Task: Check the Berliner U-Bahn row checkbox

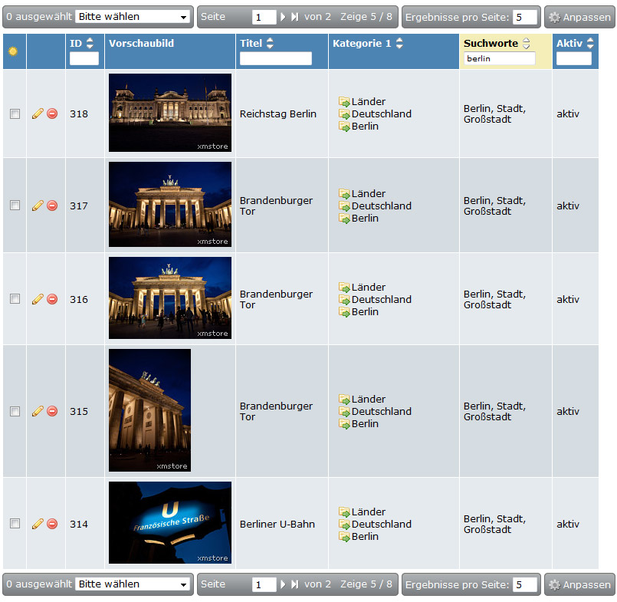Action: click(15, 523)
